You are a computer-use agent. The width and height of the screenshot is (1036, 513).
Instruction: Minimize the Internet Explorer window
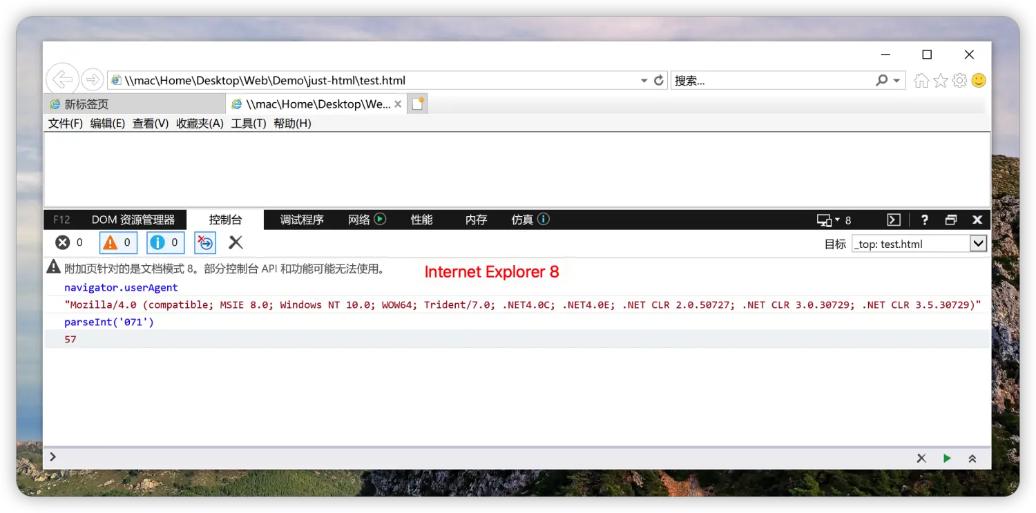(x=885, y=55)
